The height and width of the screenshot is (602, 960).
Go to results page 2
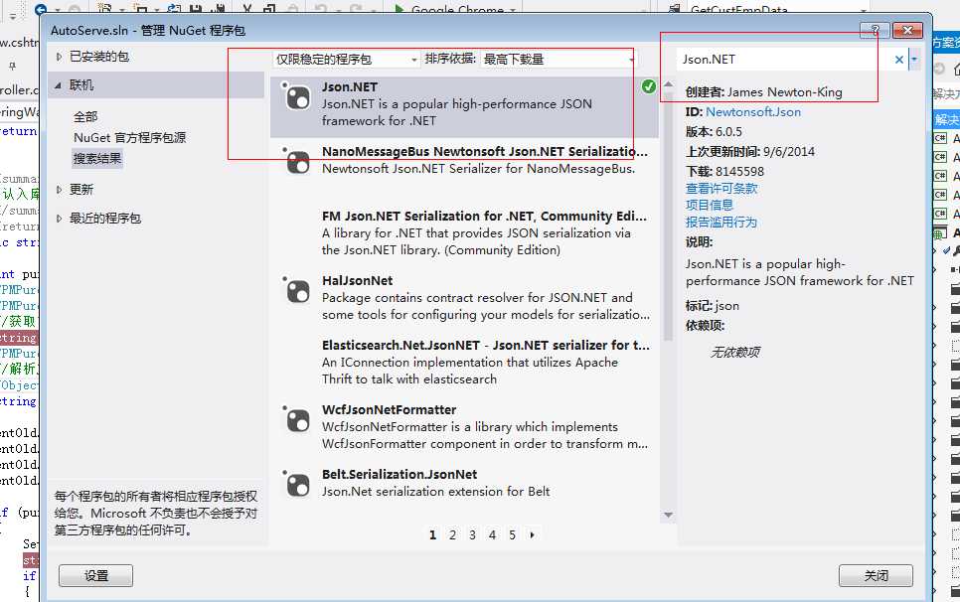pyautogui.click(x=452, y=534)
